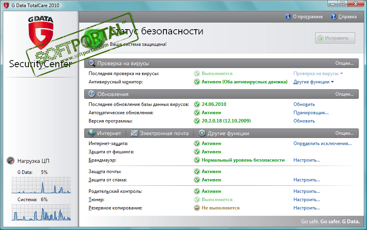Click Настроить link for Тюнер
The width and height of the screenshot is (367, 230).
click(x=306, y=200)
